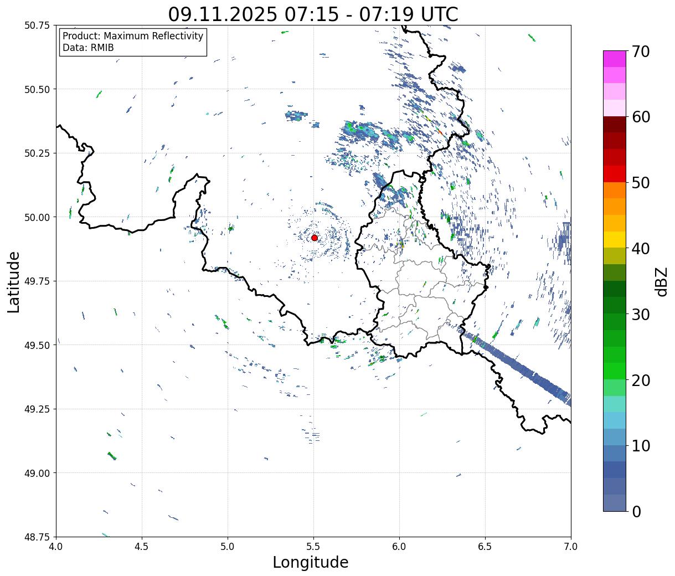Click the latitude tick label '50.75'
Screen dimensions: 675x576
(37, 25)
